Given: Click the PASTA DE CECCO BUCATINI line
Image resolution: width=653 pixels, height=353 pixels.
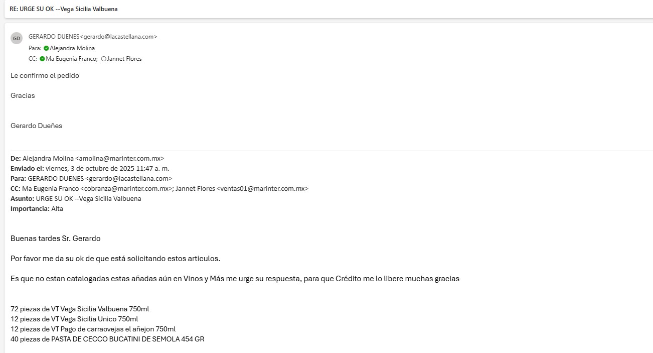Looking at the screenshot, I should click(x=107, y=339).
